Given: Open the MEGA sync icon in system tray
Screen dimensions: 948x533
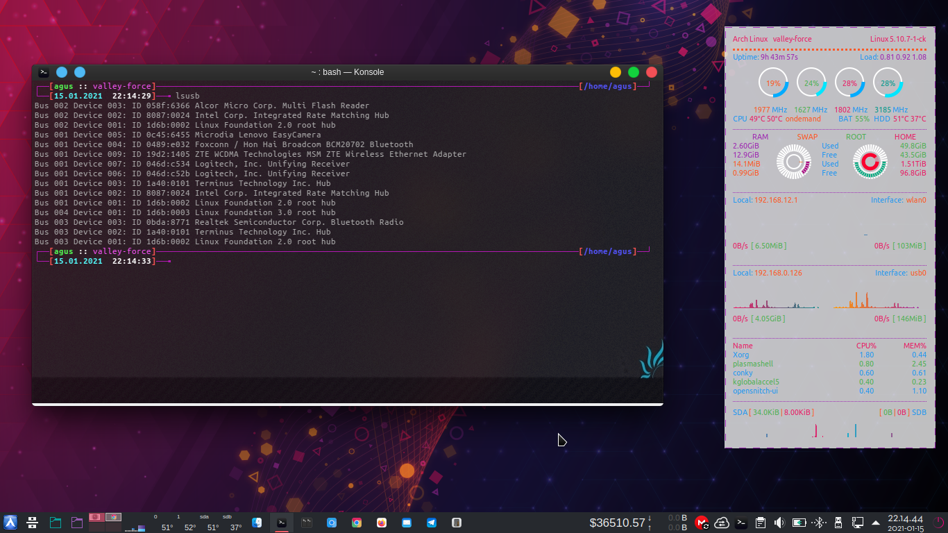Looking at the screenshot, I should tap(701, 523).
